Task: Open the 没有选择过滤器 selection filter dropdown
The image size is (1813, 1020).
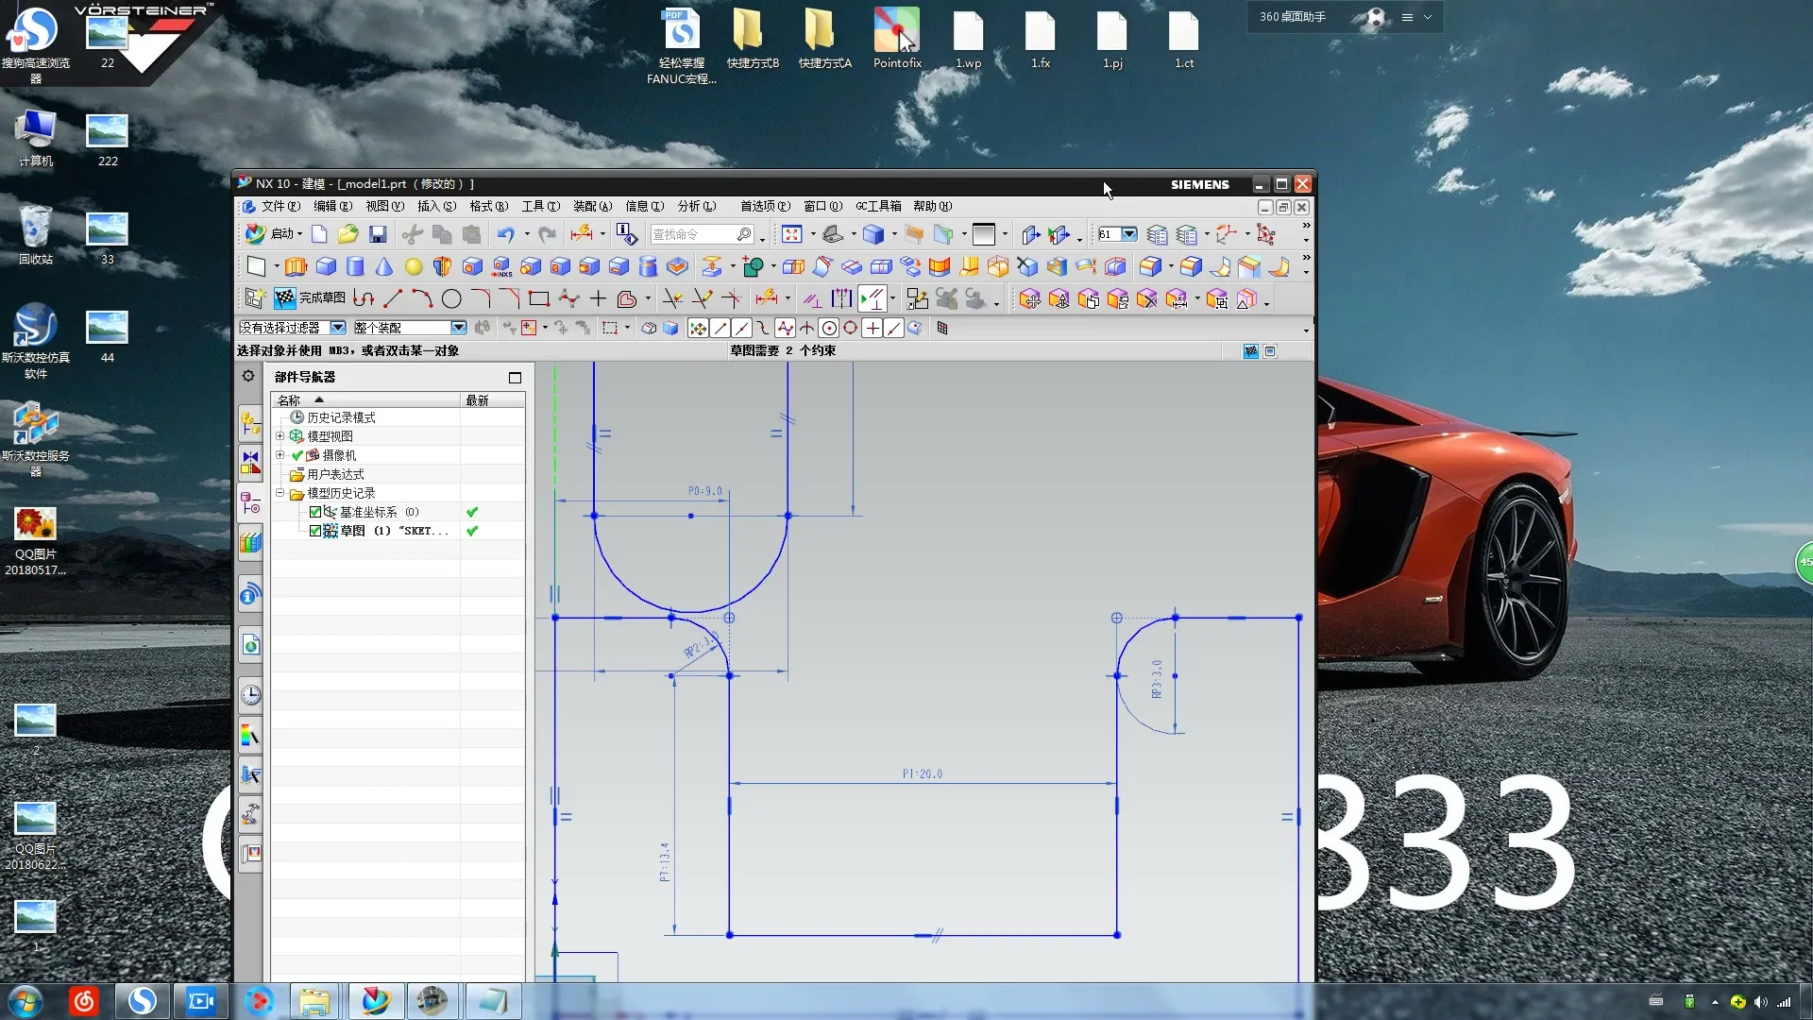Action: (337, 328)
